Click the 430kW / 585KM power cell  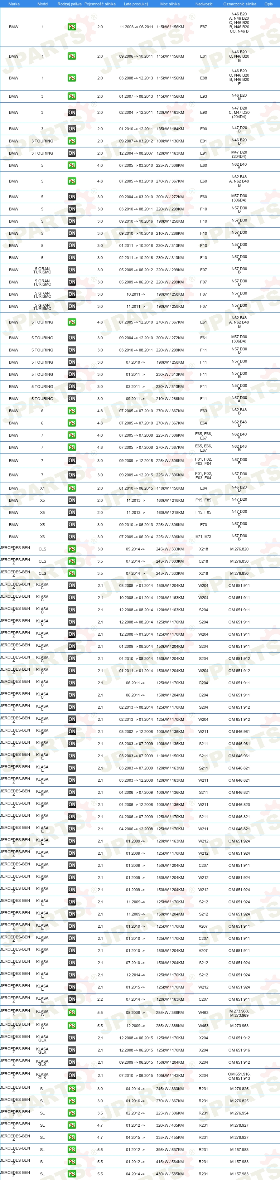170,1174
